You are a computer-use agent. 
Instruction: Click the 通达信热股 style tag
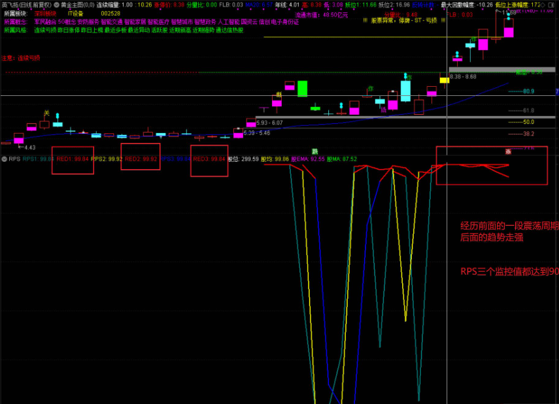tap(229, 30)
